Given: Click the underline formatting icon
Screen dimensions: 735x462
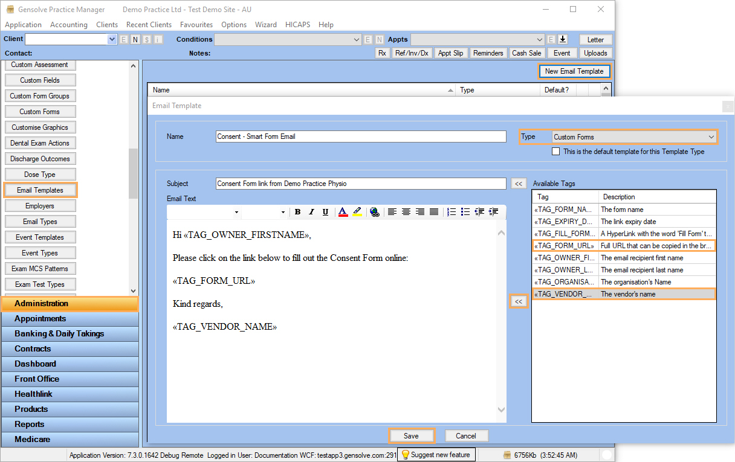Looking at the screenshot, I should point(326,212).
